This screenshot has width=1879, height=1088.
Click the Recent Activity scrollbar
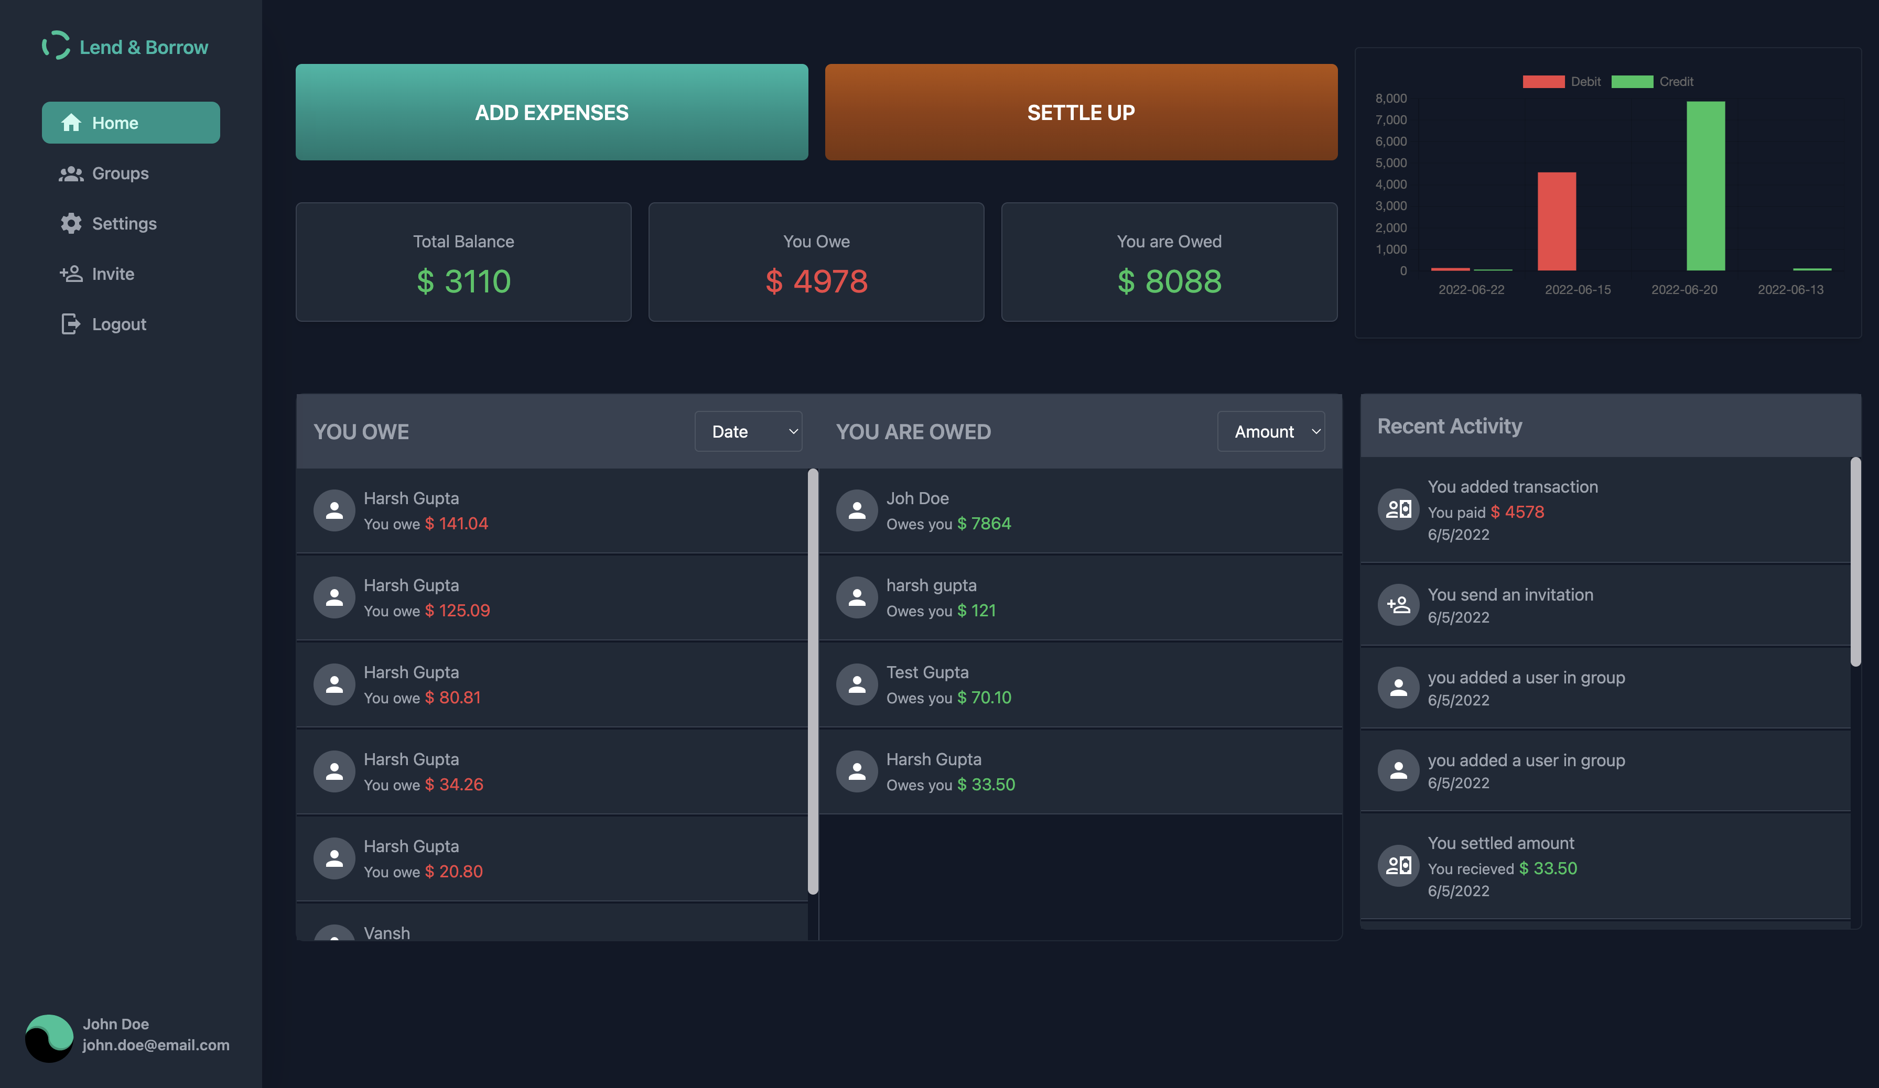[x=1855, y=563]
